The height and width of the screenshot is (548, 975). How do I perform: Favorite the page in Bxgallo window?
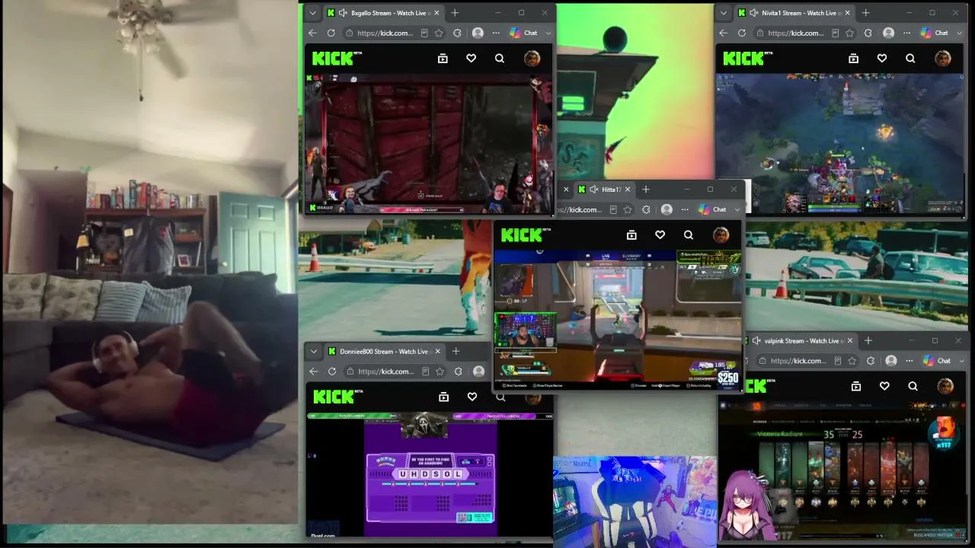[439, 33]
